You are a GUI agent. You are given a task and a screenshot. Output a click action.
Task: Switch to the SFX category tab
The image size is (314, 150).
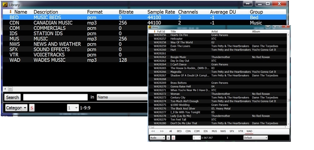point(232,131)
